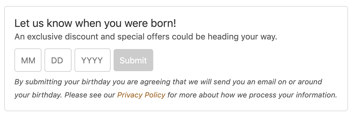The height and width of the screenshot is (116, 354).
Task: Submit the birthday form
Action: pos(133,60)
